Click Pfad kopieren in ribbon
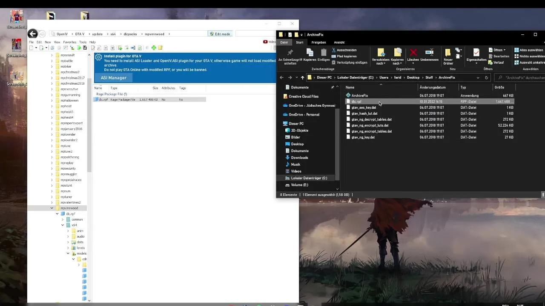This screenshot has width=545, height=306. tap(344, 56)
